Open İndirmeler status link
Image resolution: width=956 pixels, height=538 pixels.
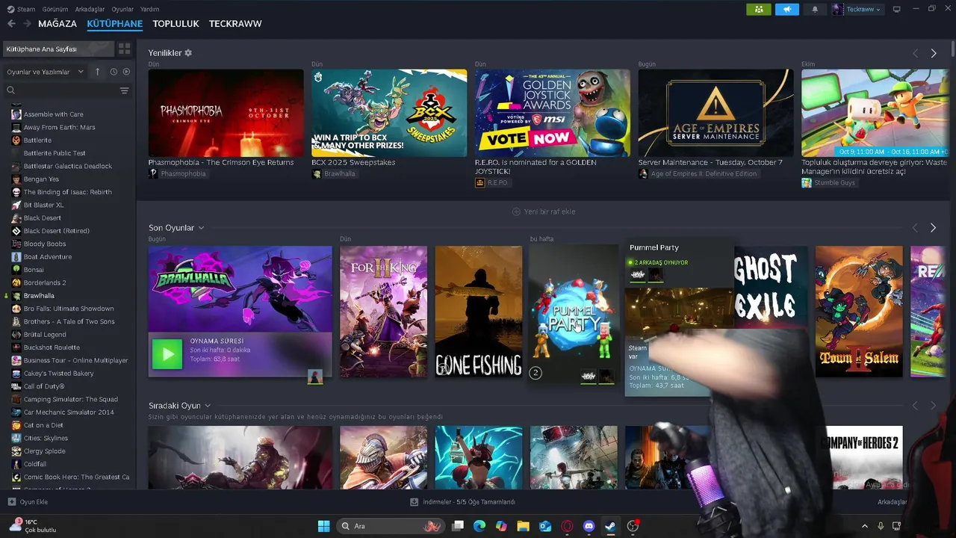[462, 502]
